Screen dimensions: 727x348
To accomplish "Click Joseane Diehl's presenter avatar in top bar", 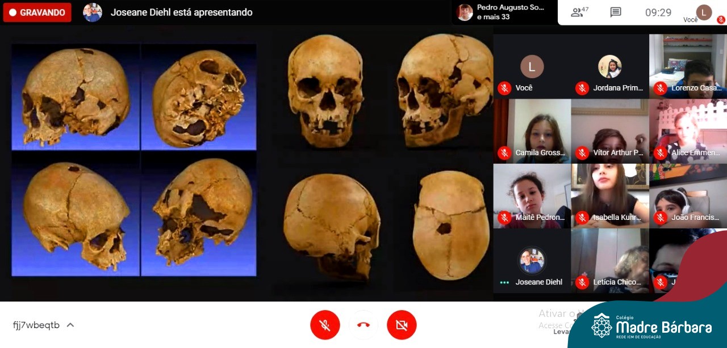I will pos(93,12).
